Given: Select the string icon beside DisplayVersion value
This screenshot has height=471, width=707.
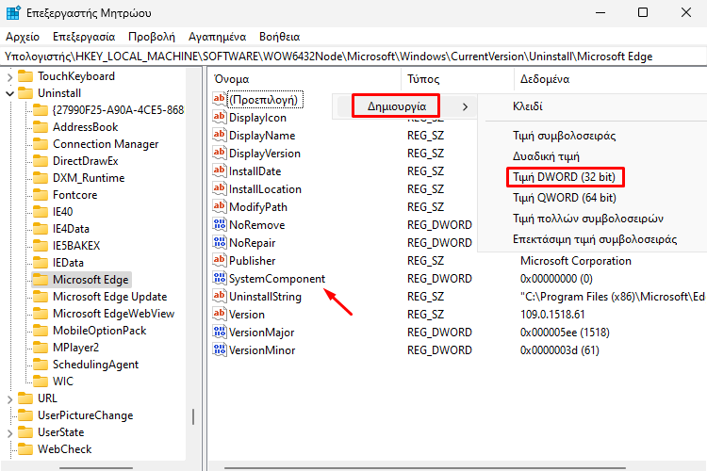Looking at the screenshot, I should coord(219,154).
